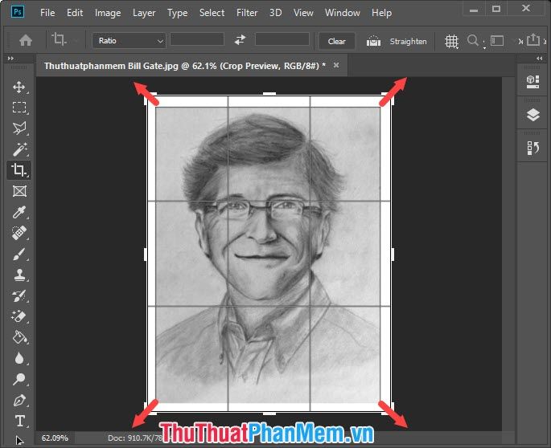551x448 pixels.
Task: Open the Layers panel icon
Action: point(533,115)
